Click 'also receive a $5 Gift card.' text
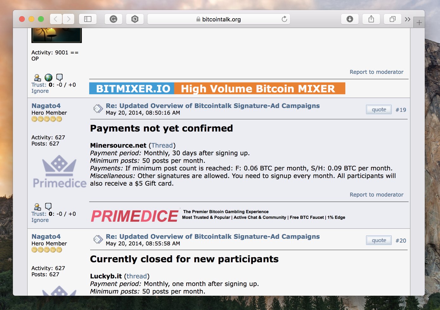The width and height of the screenshot is (440, 310). pos(132,183)
